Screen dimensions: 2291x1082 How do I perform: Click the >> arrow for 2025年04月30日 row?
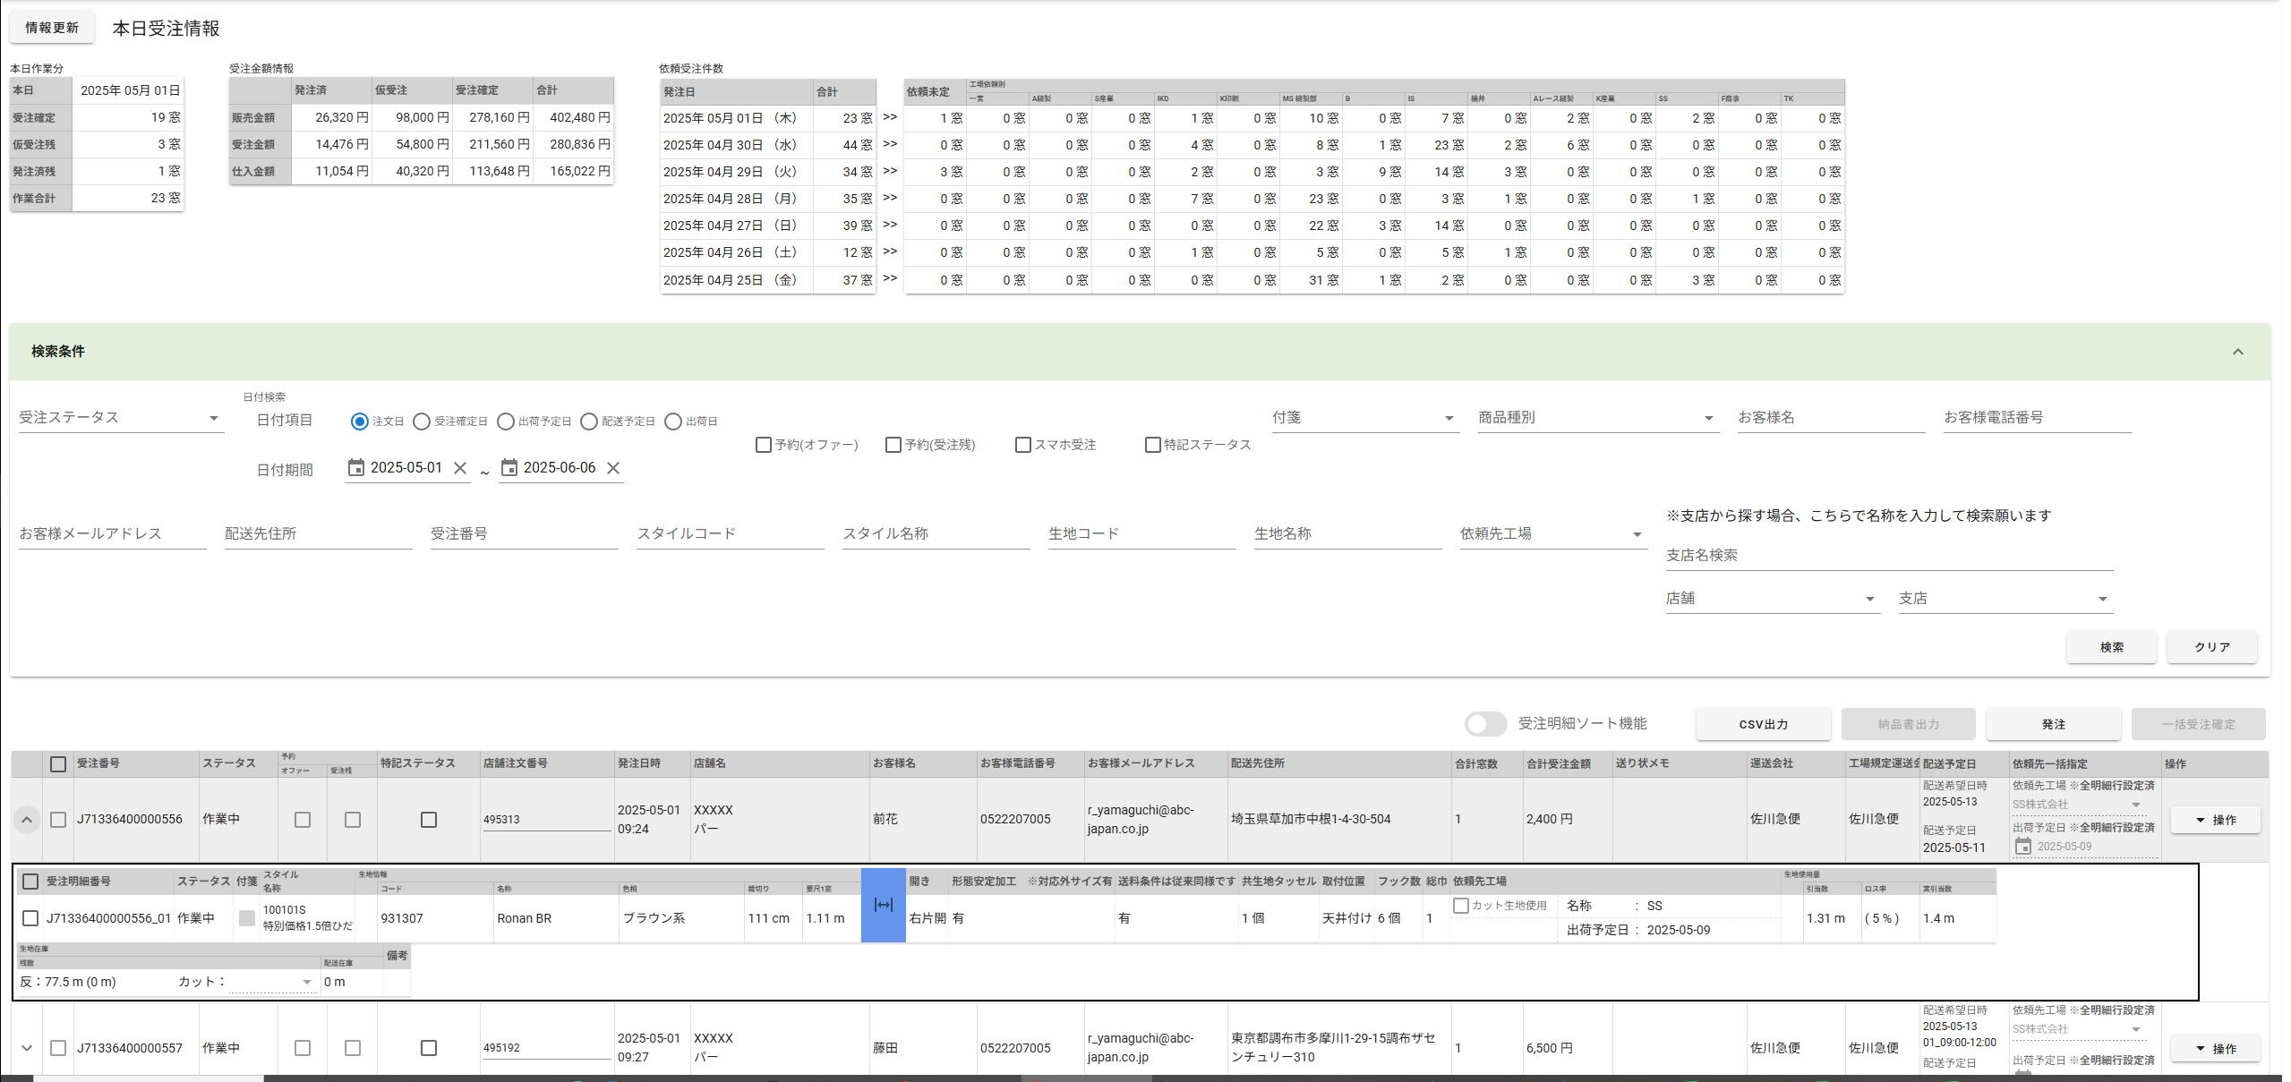tap(890, 143)
